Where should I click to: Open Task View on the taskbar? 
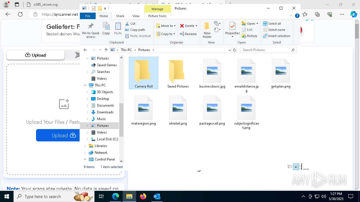(x=102, y=196)
